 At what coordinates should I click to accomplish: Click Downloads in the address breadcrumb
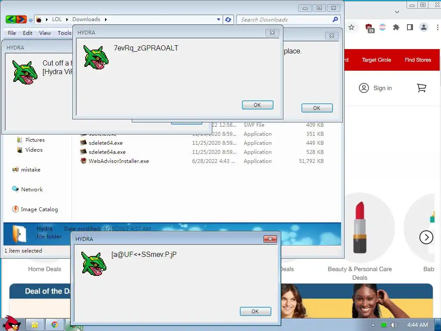point(86,19)
